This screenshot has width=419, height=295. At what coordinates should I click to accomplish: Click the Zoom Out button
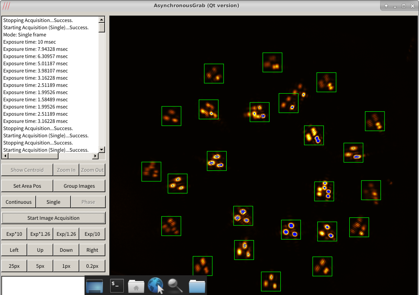tap(92, 170)
